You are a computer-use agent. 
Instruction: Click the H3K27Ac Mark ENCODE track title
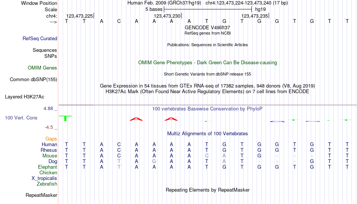207,92
